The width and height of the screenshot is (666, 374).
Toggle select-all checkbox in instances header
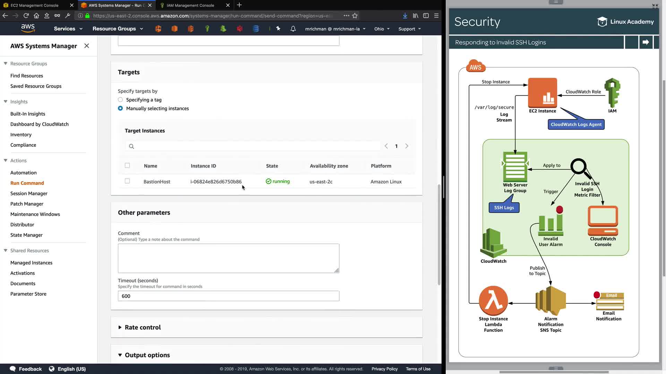pos(127,166)
